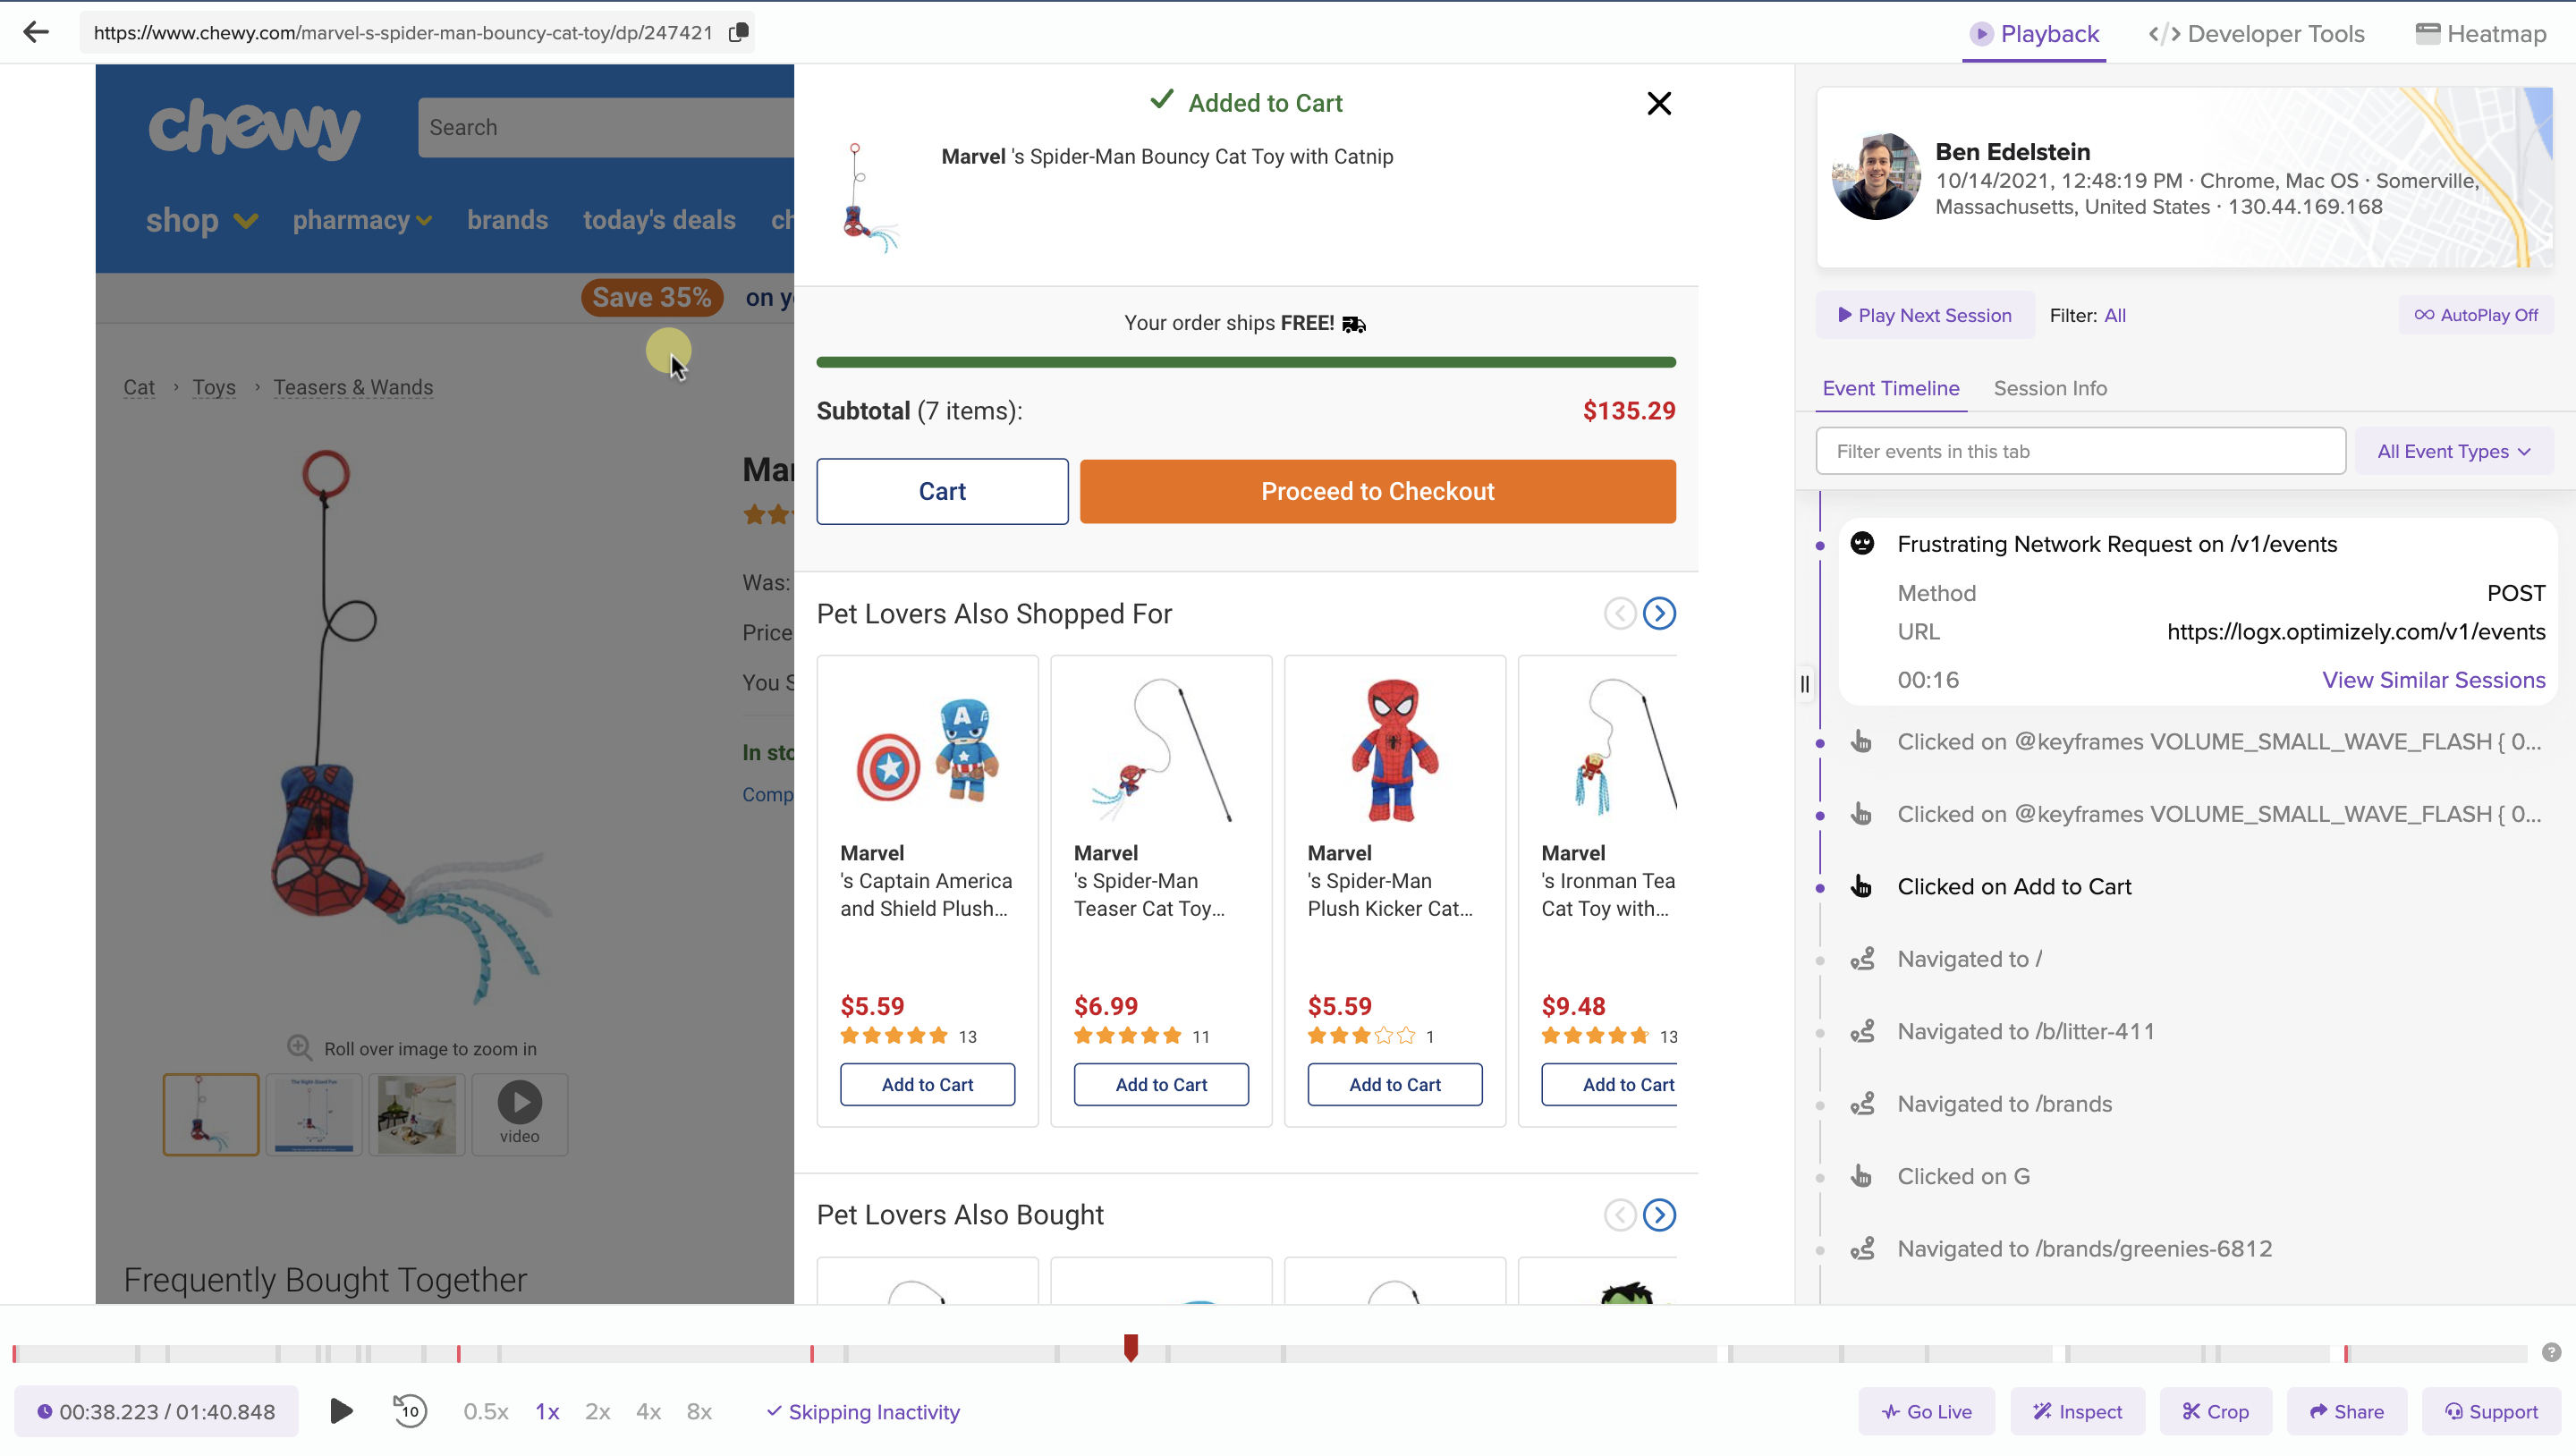Click next arrow in Also Shopped For
Viewport: 2576px width, 1456px height.
(x=1659, y=613)
